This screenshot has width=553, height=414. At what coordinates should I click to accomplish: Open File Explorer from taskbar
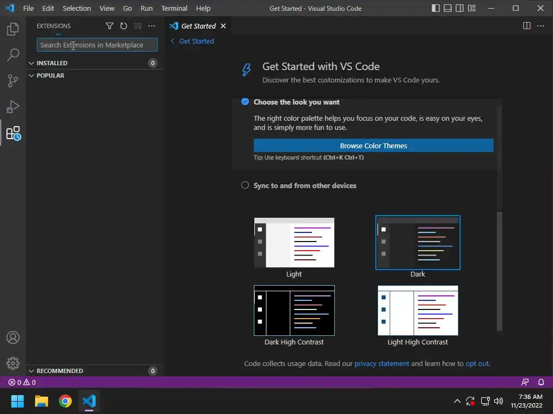41,401
